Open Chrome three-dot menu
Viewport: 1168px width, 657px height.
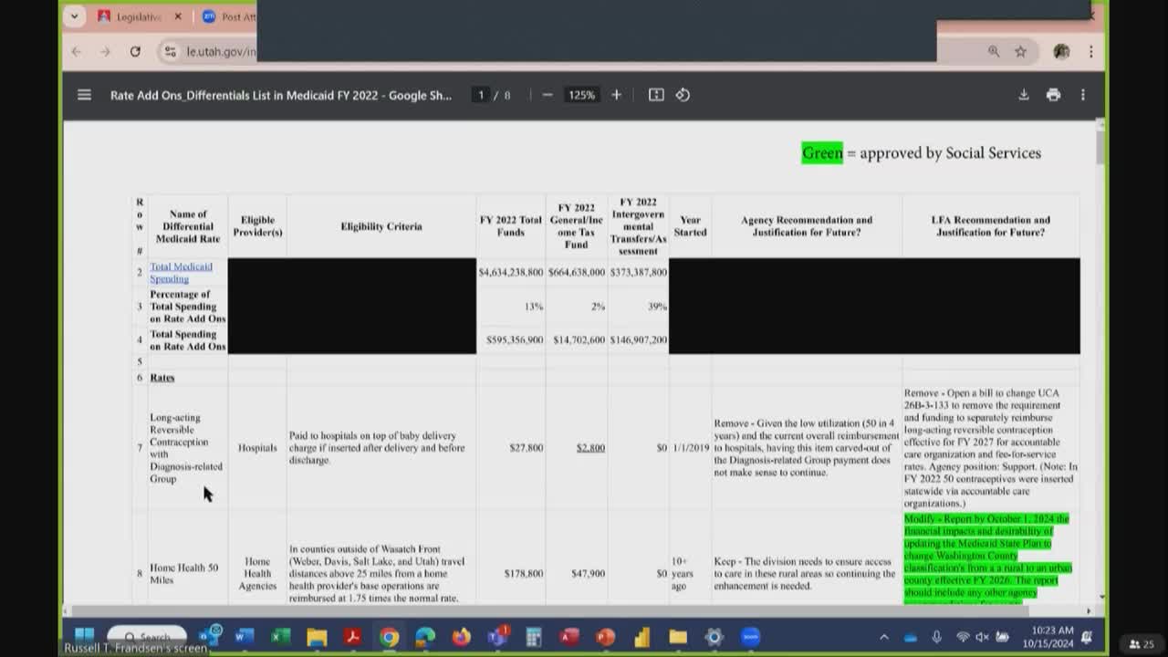[x=1090, y=52]
